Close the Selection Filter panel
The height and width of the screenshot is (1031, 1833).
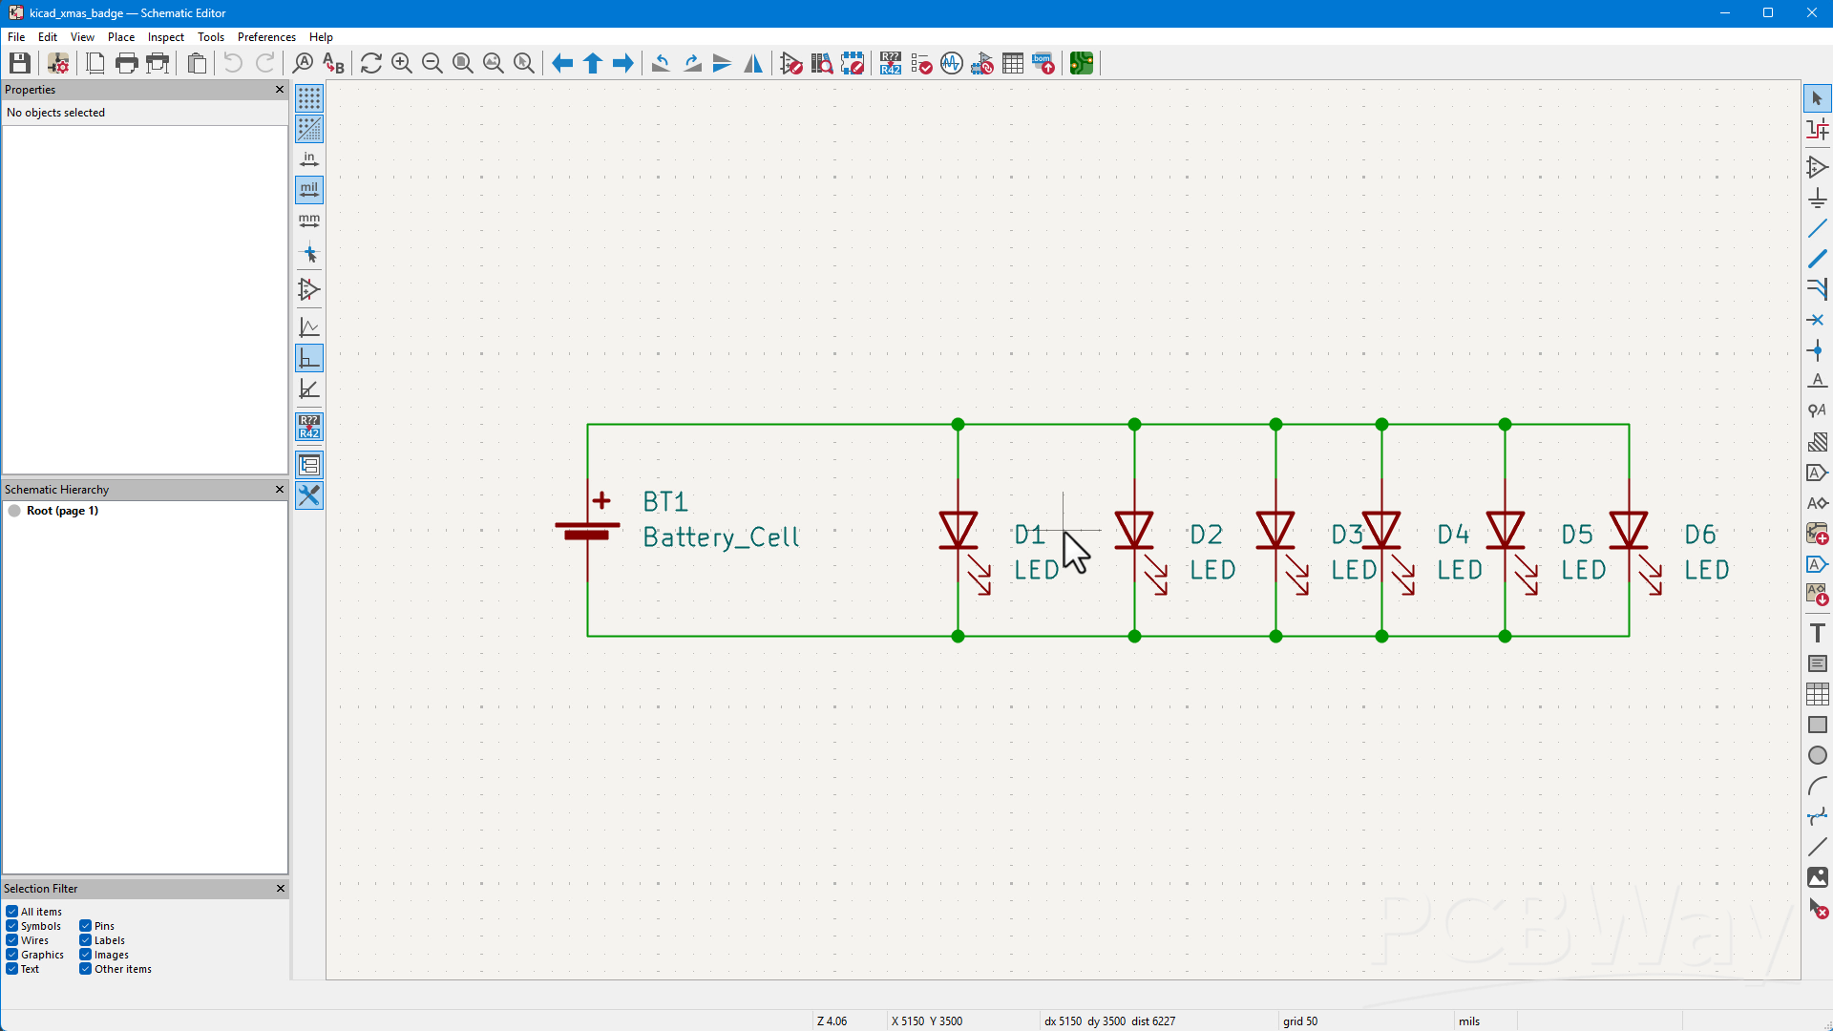[x=280, y=889]
